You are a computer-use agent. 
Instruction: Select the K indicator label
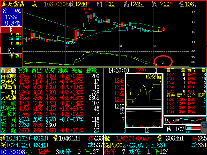(x=11, y=30)
